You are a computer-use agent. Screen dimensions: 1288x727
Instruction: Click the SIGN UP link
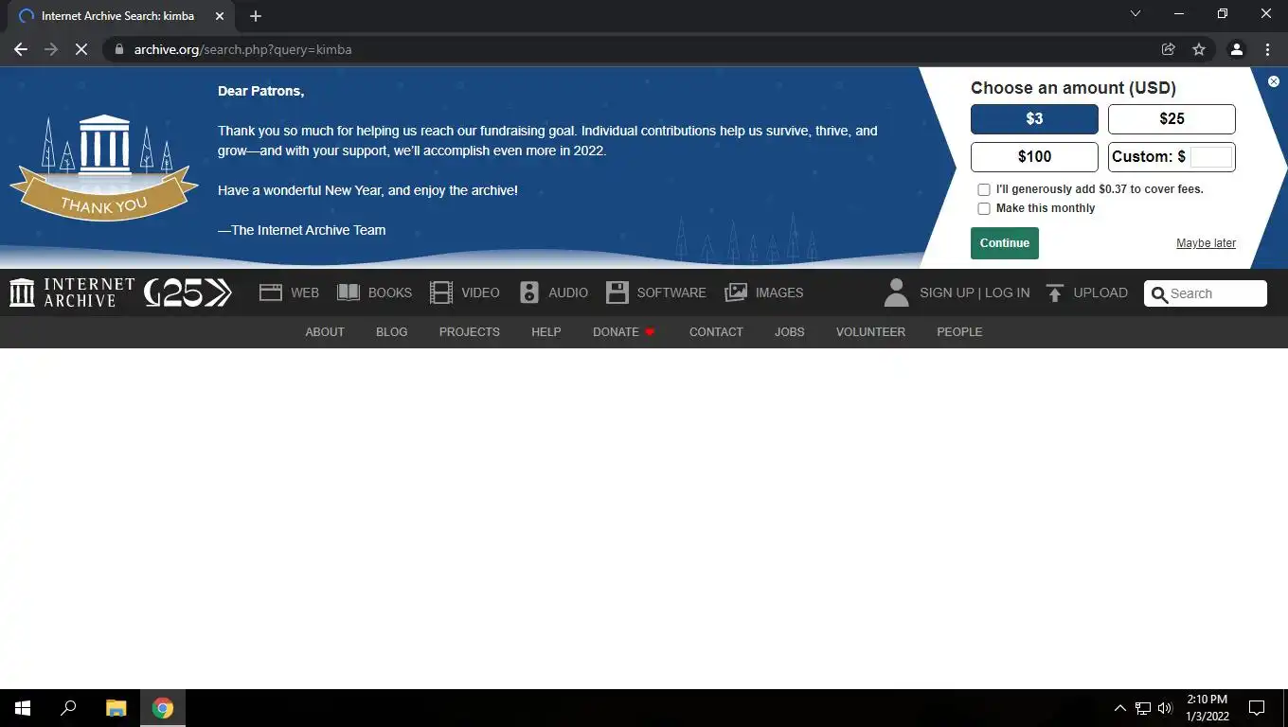(947, 293)
